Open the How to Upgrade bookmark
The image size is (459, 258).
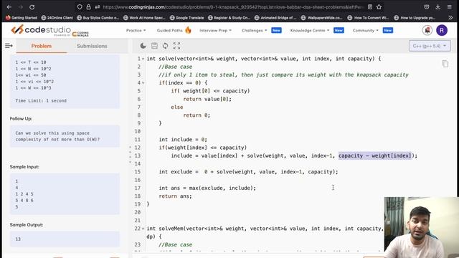[415, 18]
